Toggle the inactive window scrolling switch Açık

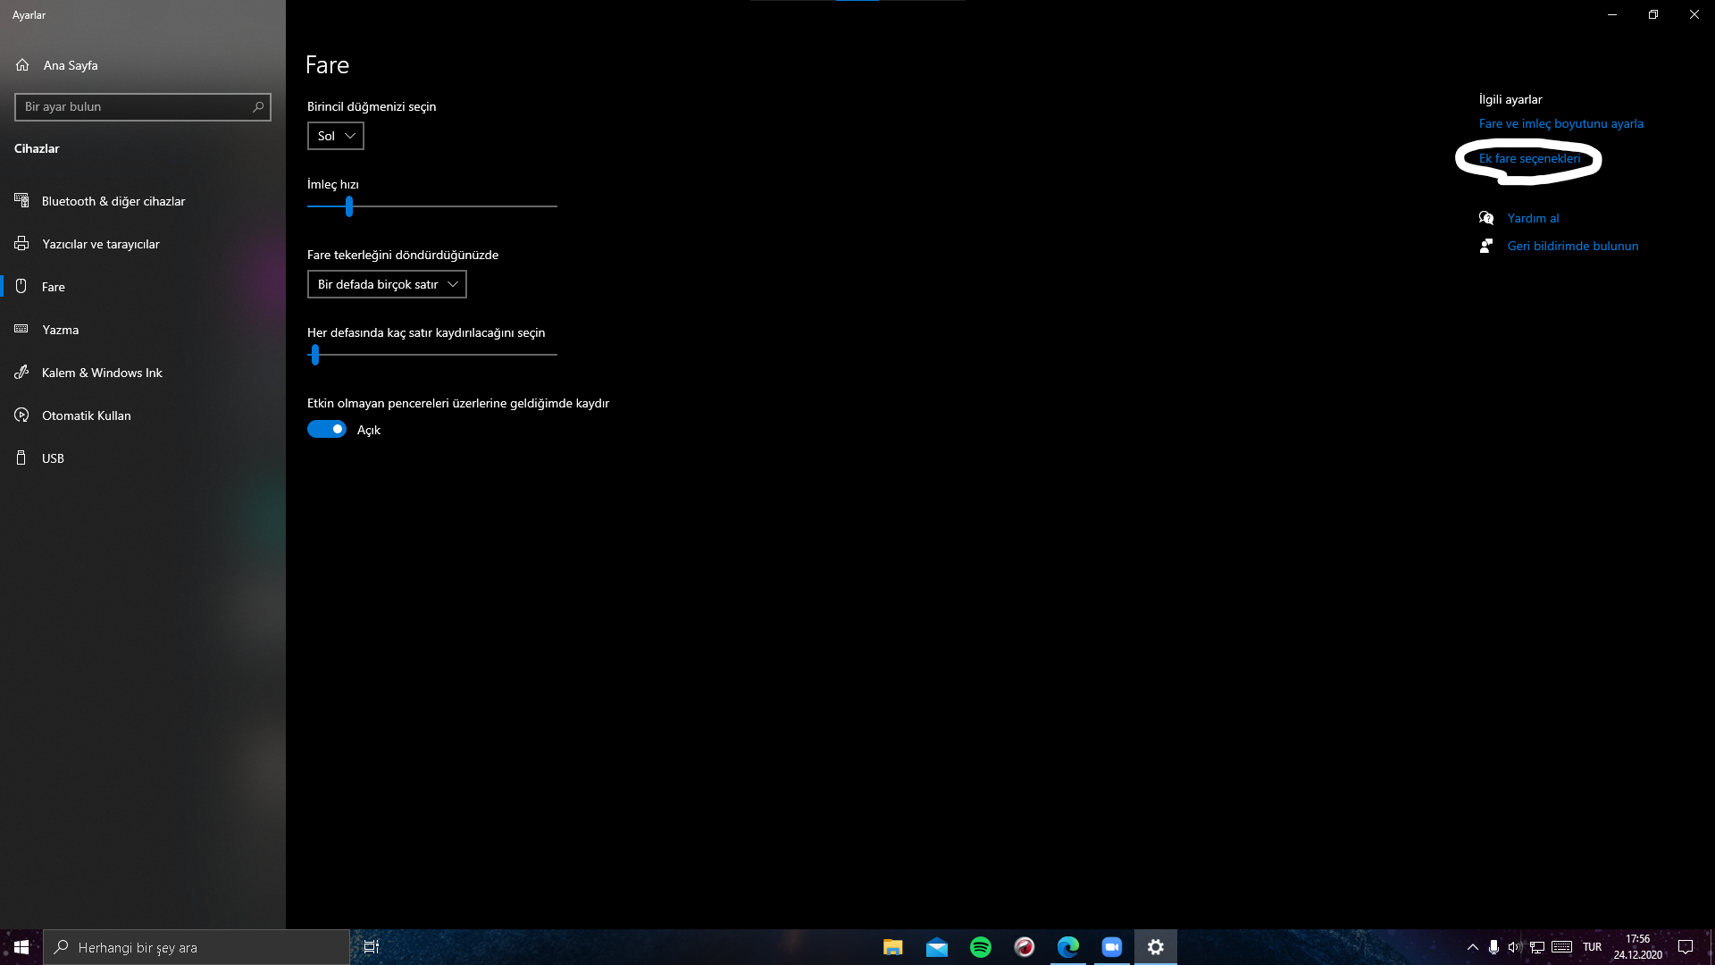tap(327, 430)
